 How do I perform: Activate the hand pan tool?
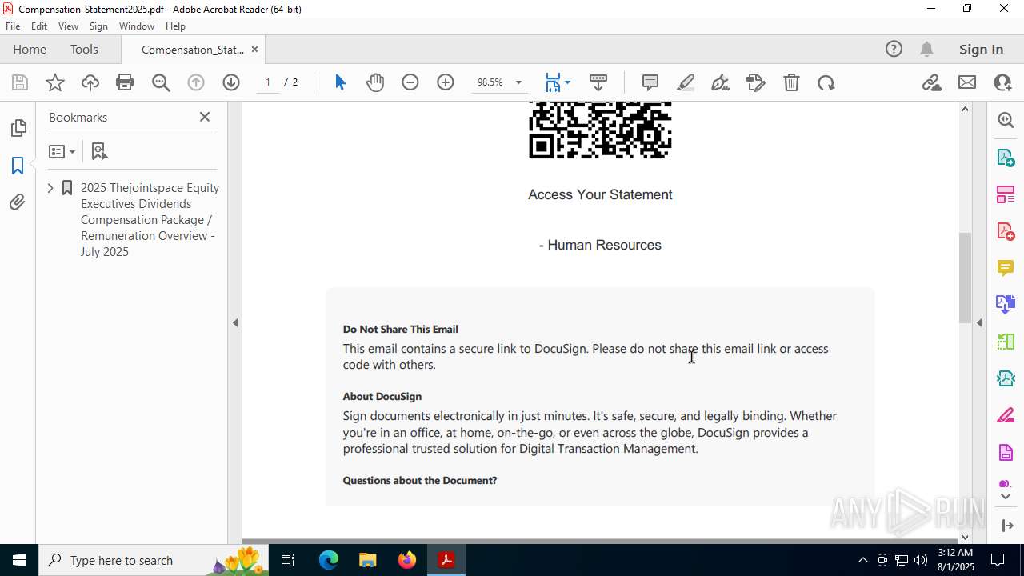click(375, 82)
